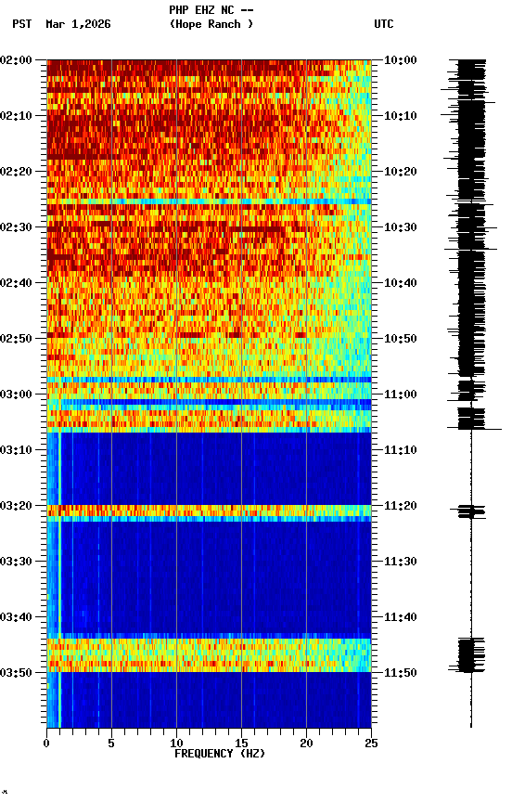This screenshot has height=802, width=512.
Task: Click the '03:00' PST time label
Action: click(x=16, y=395)
